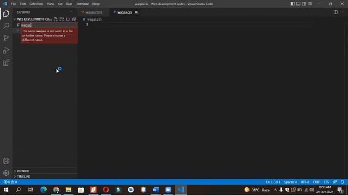
Task: Open the feedback icon in status bar
Action: (x=335, y=182)
